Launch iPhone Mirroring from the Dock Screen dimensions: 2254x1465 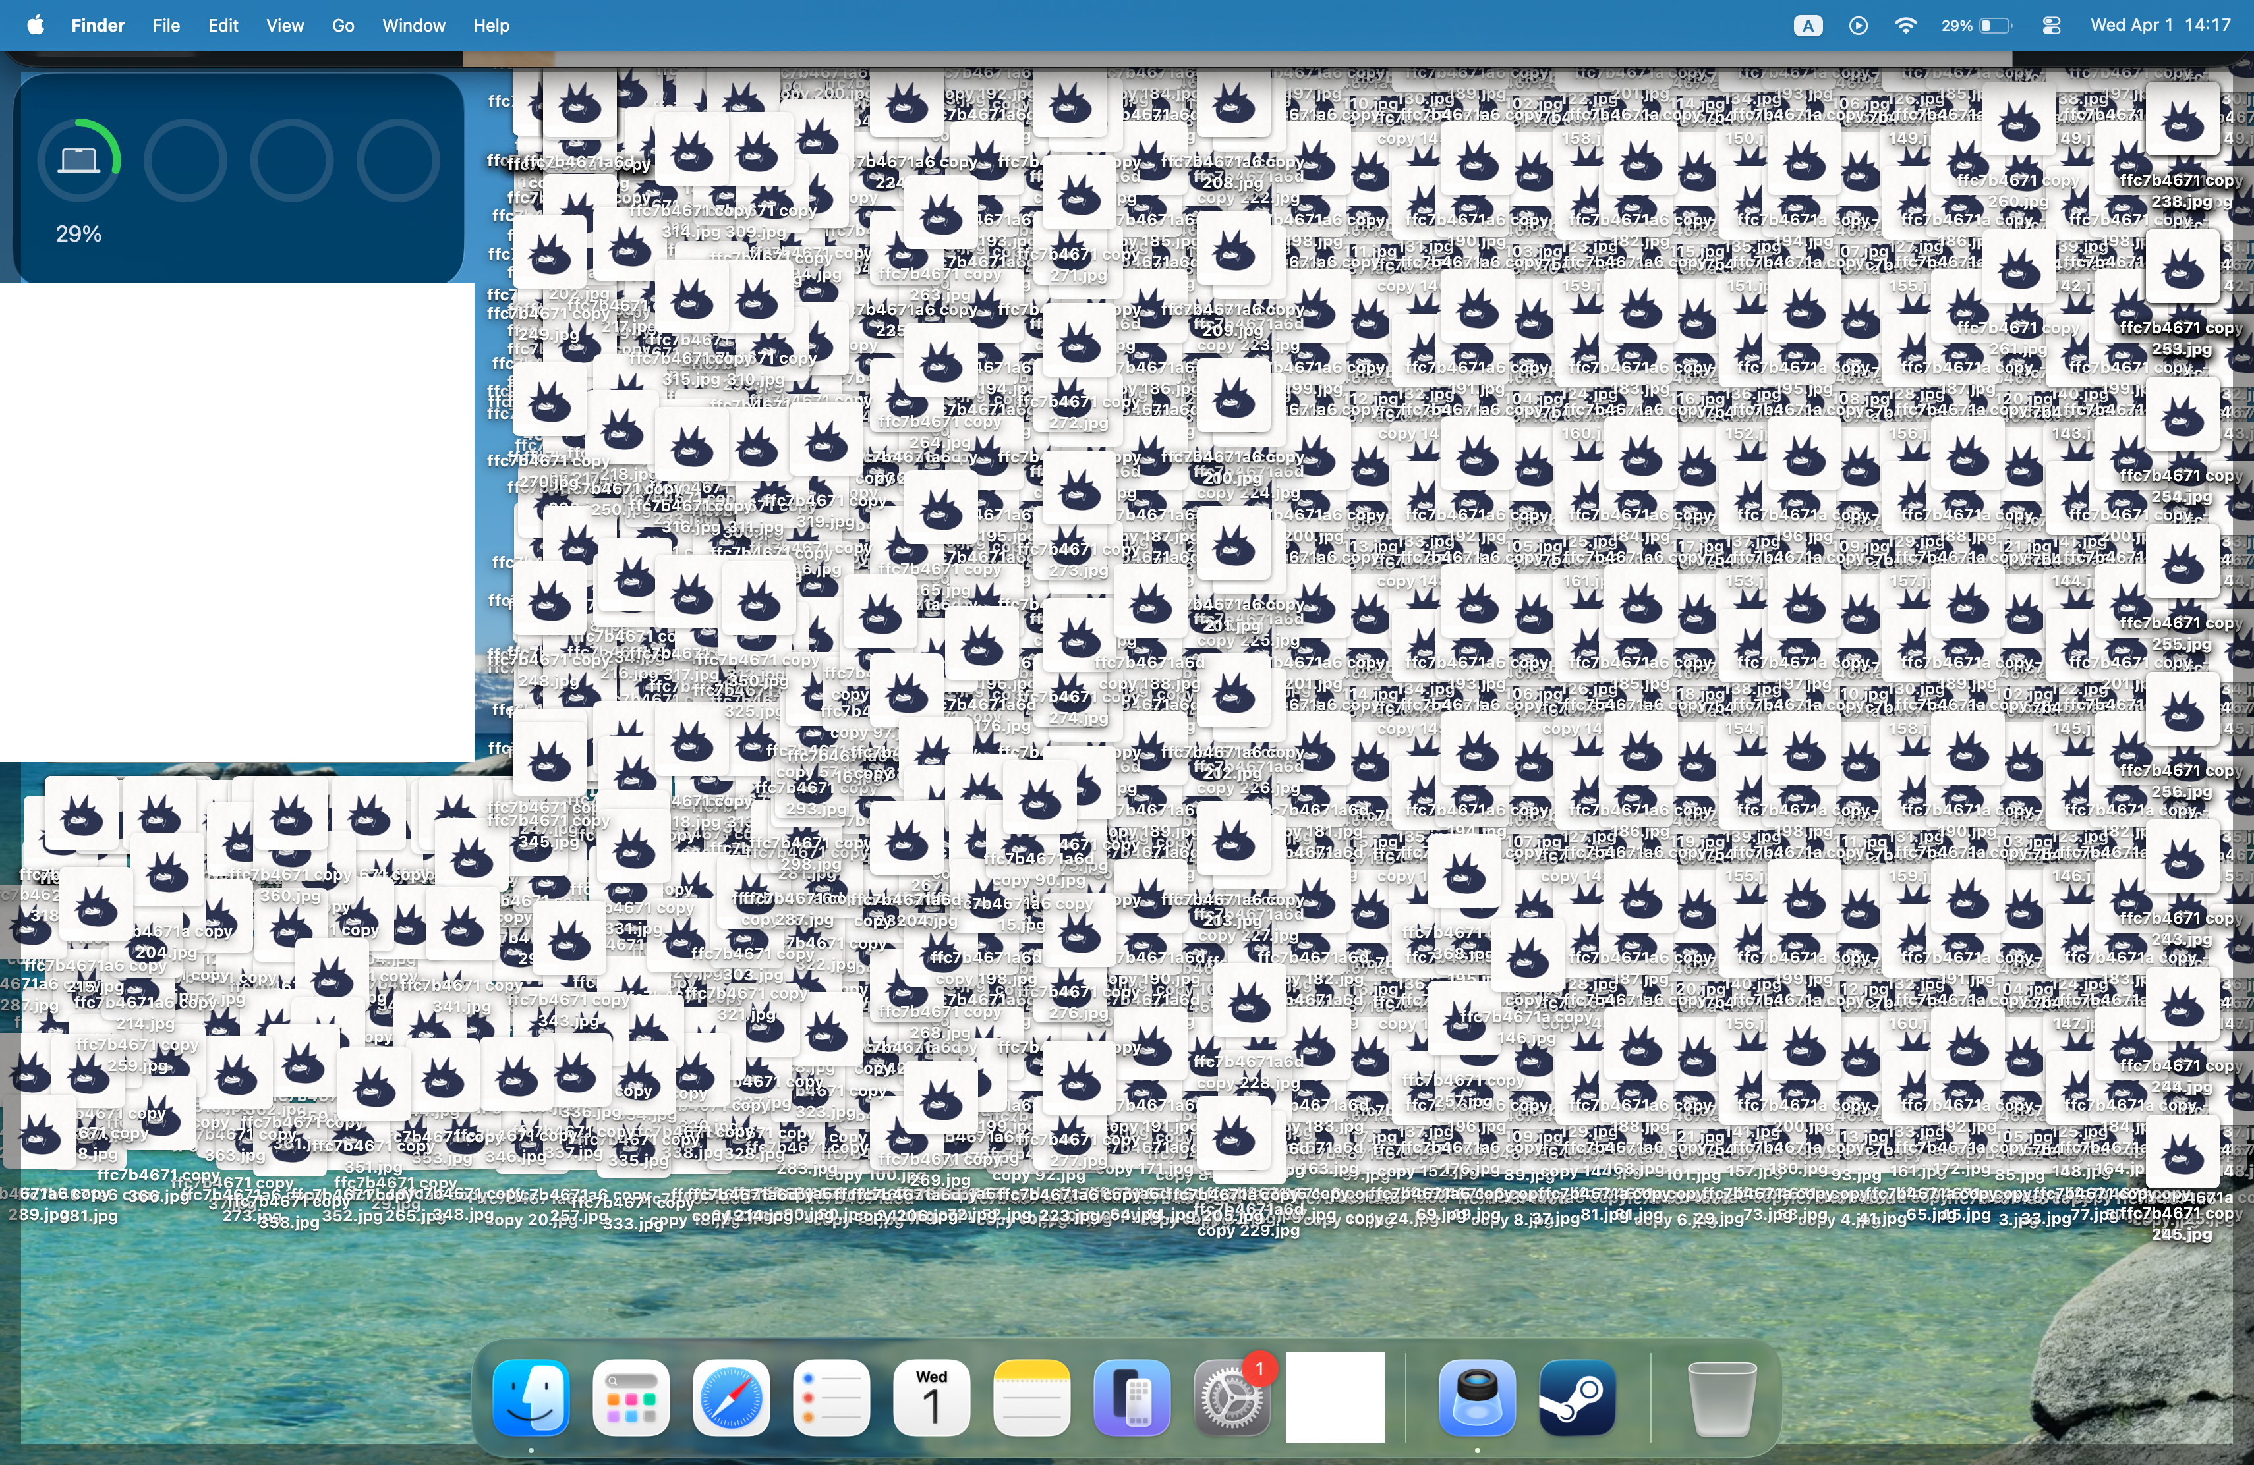tap(1132, 1397)
